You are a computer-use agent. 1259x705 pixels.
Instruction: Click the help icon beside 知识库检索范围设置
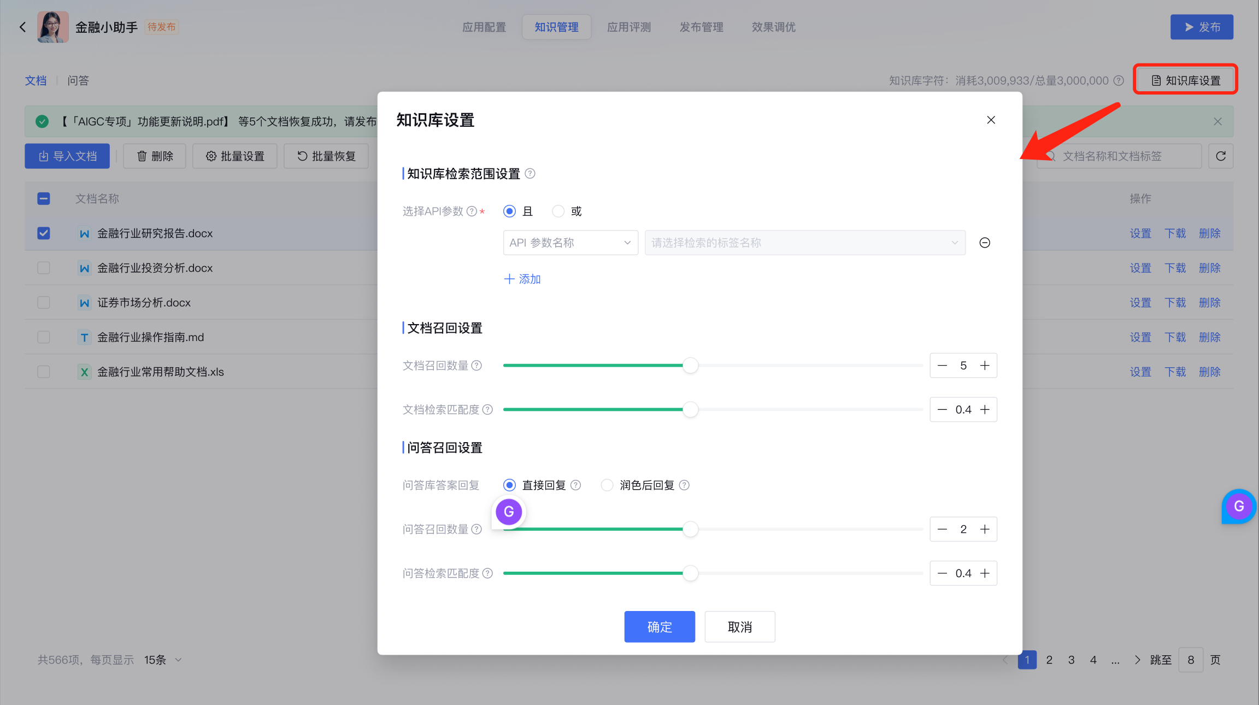point(530,174)
